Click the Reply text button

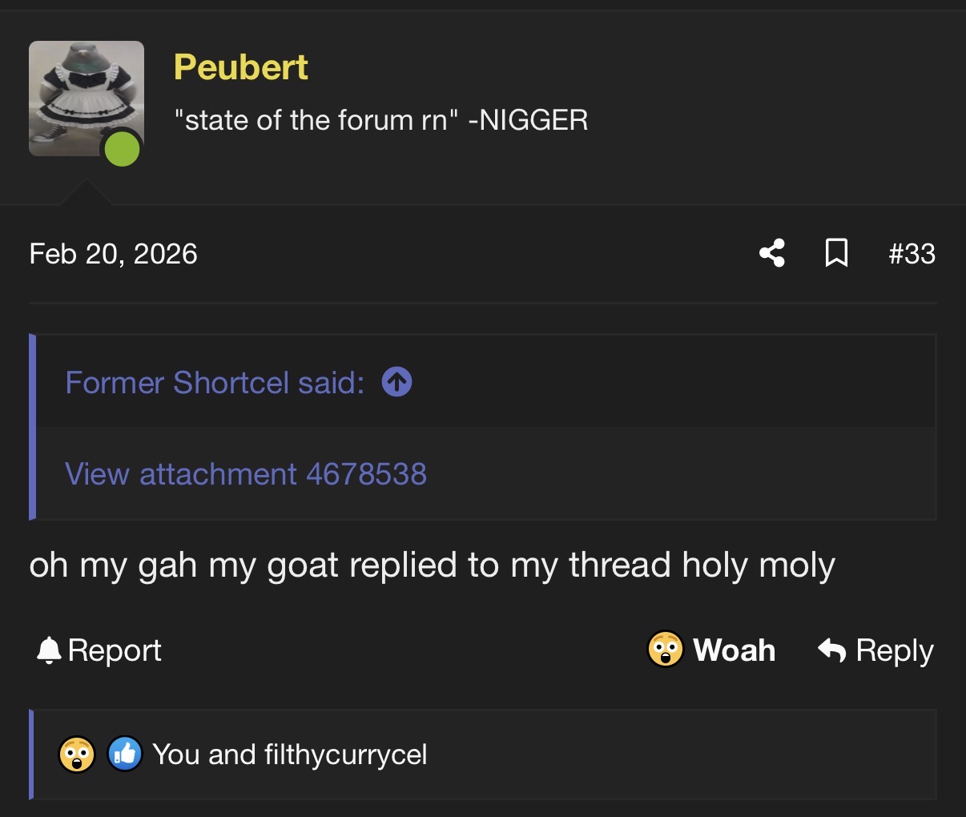point(895,650)
